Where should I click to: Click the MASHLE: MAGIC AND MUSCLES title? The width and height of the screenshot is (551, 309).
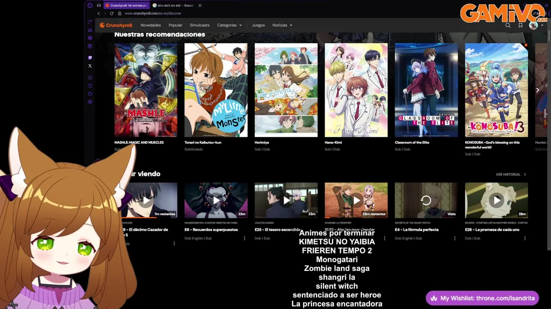click(x=139, y=142)
